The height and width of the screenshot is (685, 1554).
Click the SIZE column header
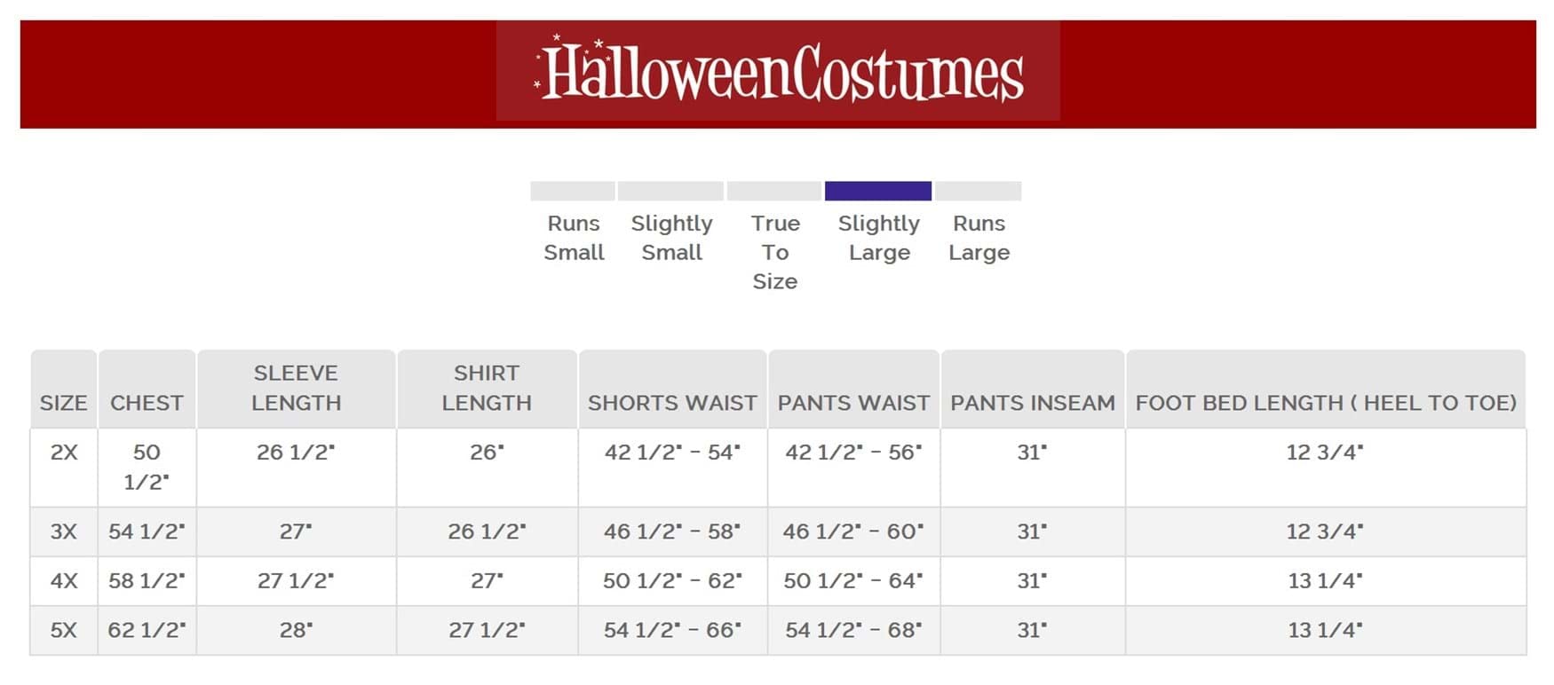[x=64, y=403]
